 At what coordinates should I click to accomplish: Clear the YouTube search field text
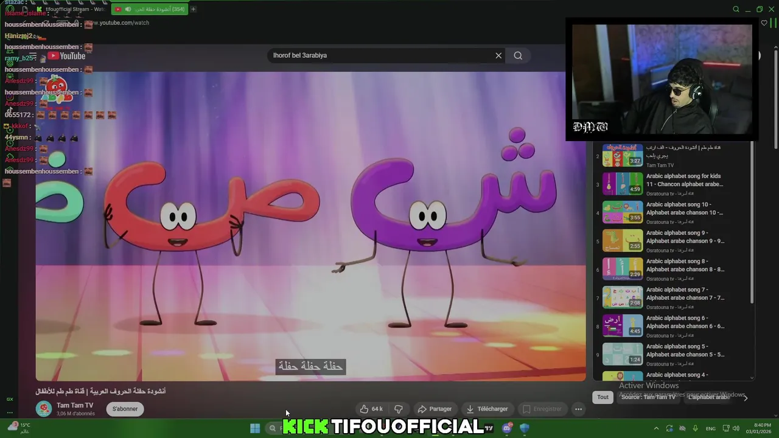pos(498,55)
